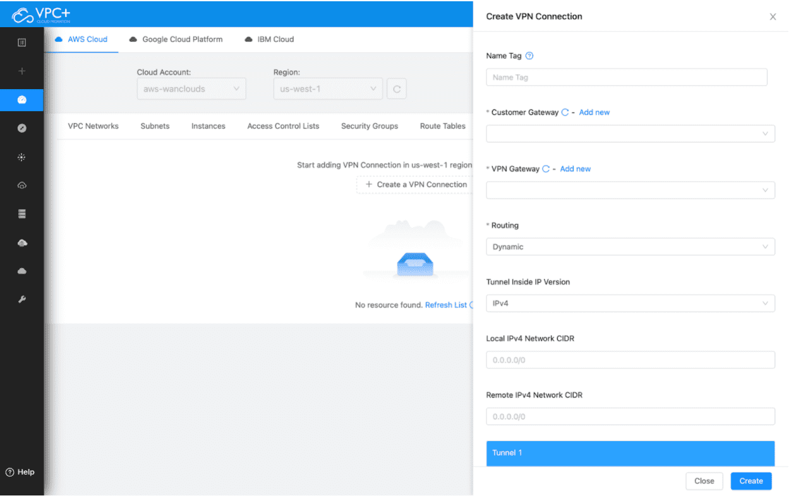
Task: Click the 'No resource found.' text
Action: pos(389,305)
